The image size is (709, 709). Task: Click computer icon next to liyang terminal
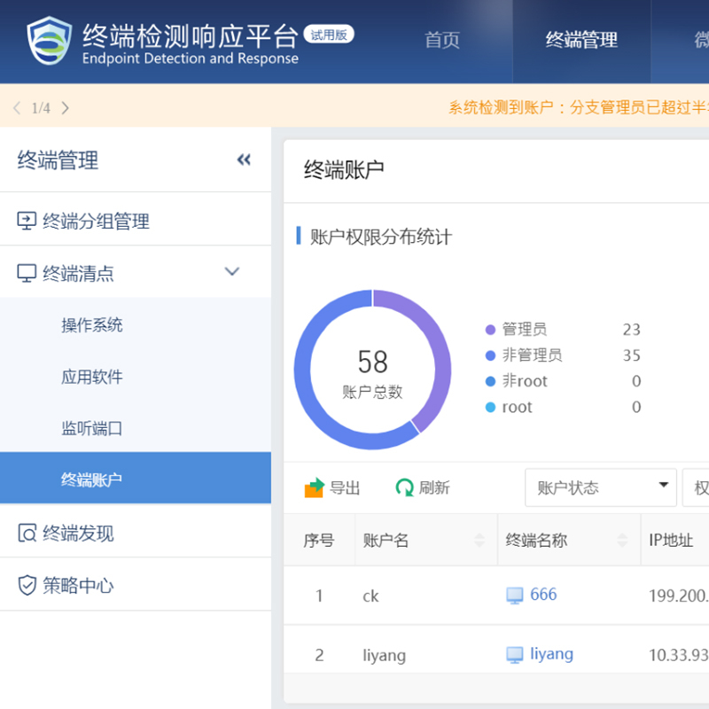point(515,655)
